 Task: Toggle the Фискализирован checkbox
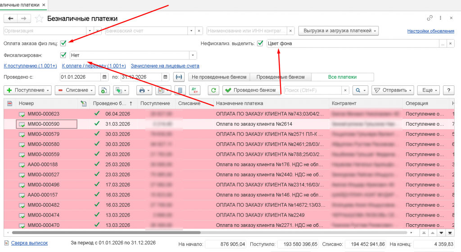[x=63, y=55]
